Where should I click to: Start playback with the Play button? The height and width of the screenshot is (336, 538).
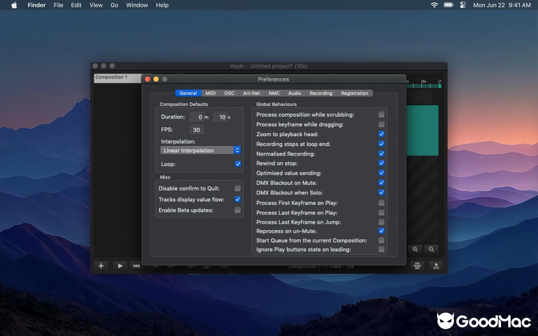pos(120,266)
